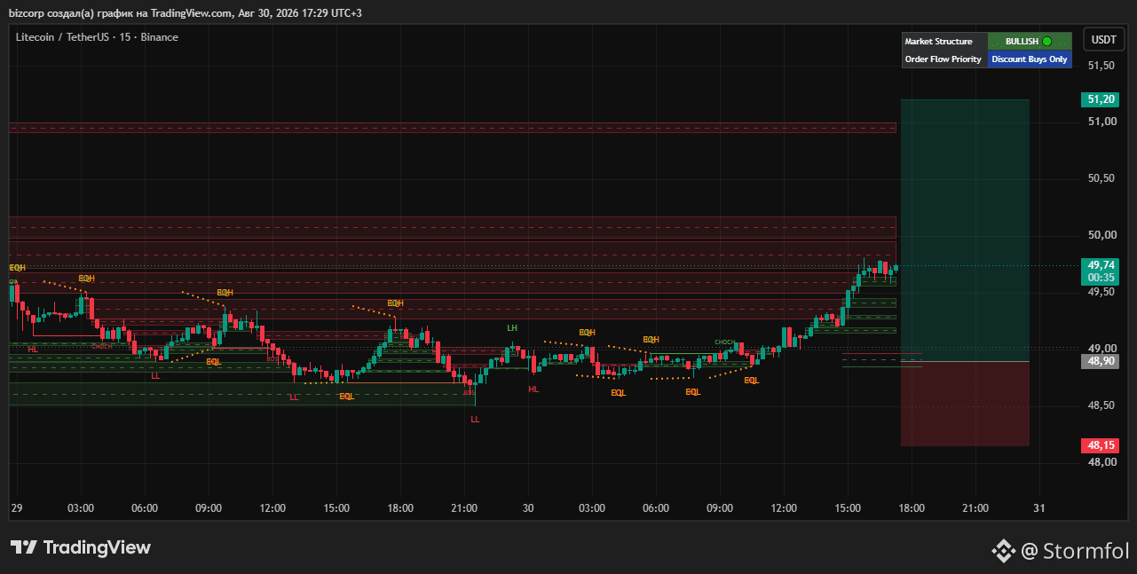Screen dimensions: 1137x574
Task: Click the TradingView logo at the bottom left
Action: (81, 547)
